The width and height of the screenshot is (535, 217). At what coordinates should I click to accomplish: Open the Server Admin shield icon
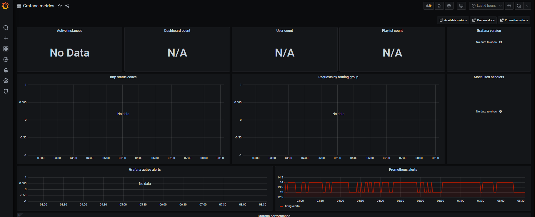6,91
